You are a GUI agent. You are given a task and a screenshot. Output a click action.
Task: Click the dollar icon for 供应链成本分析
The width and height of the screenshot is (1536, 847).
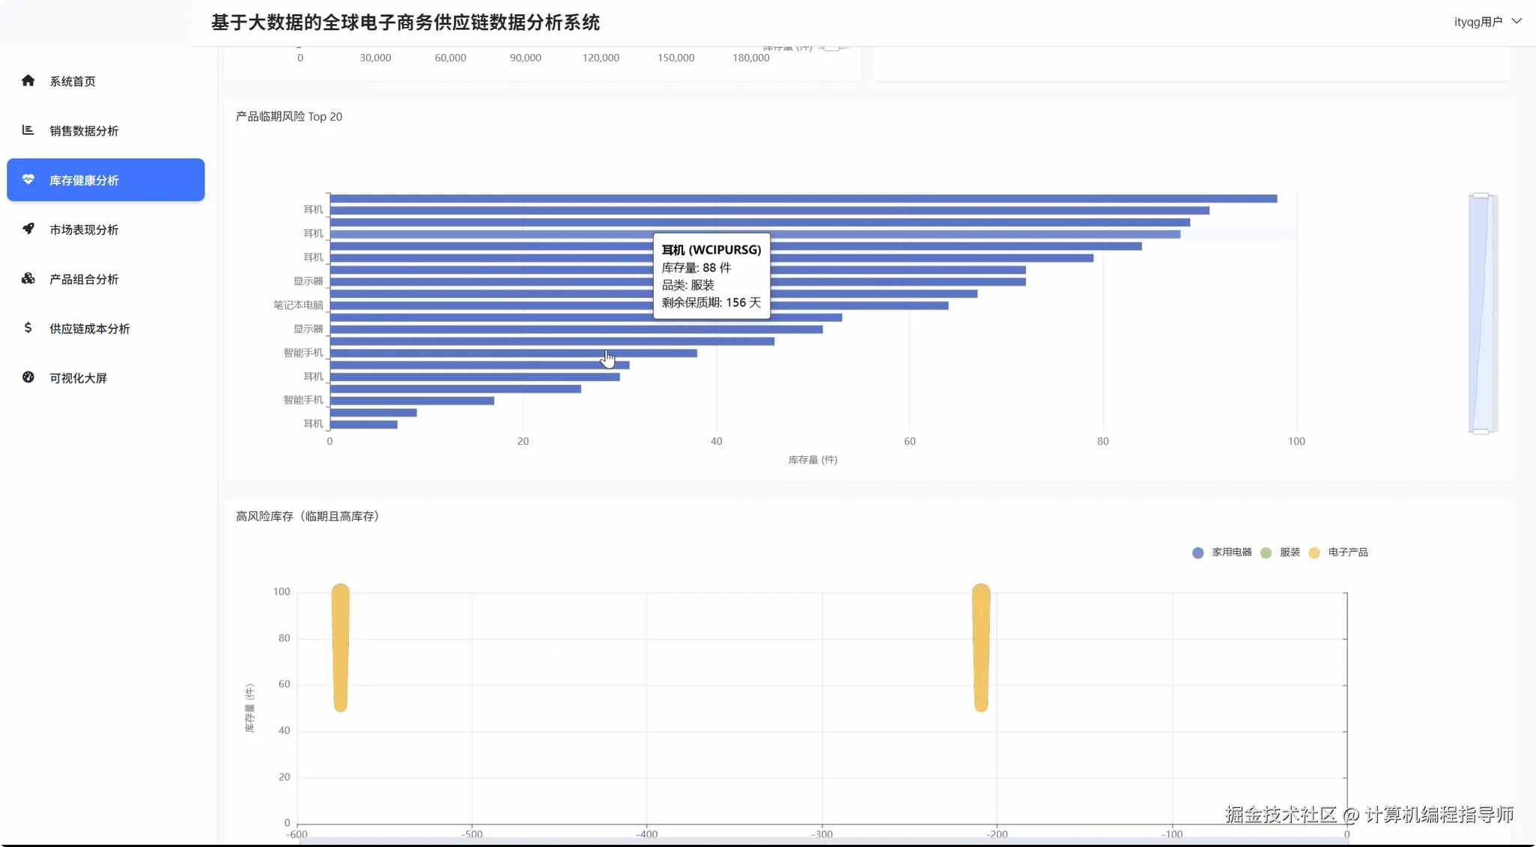(x=28, y=328)
